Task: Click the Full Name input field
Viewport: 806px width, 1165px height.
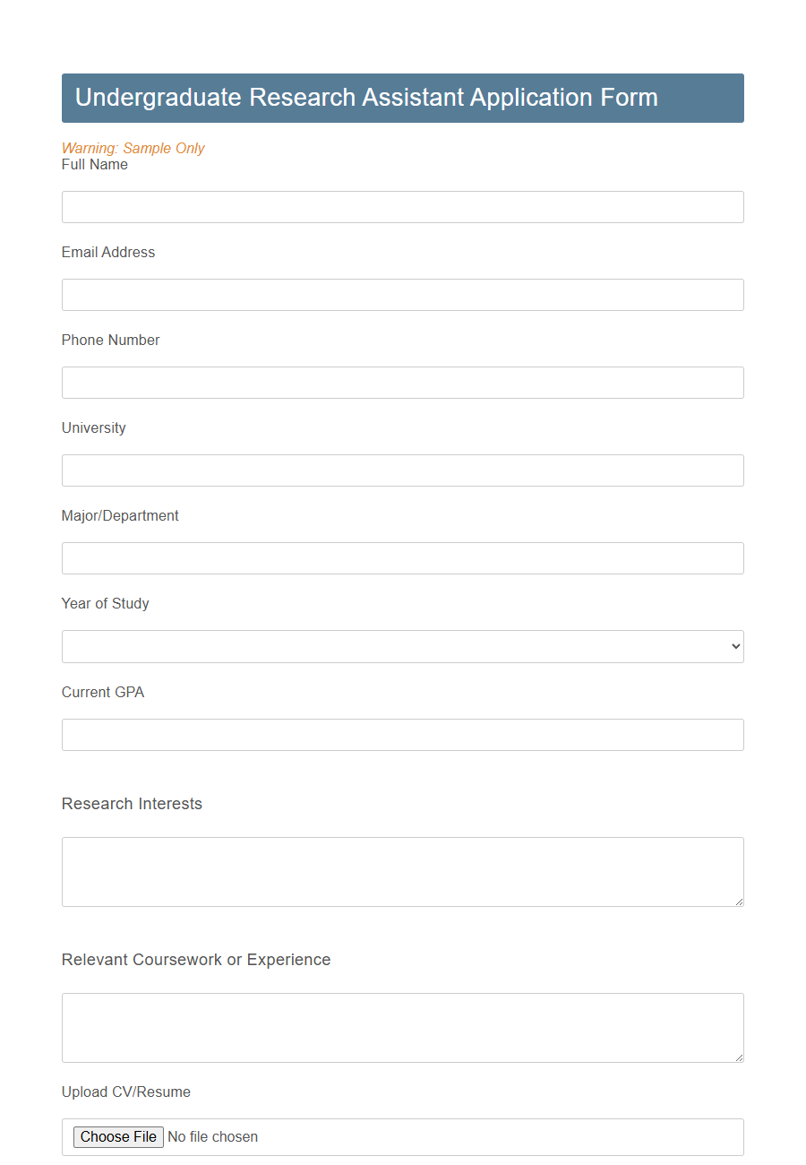Action: (x=402, y=207)
